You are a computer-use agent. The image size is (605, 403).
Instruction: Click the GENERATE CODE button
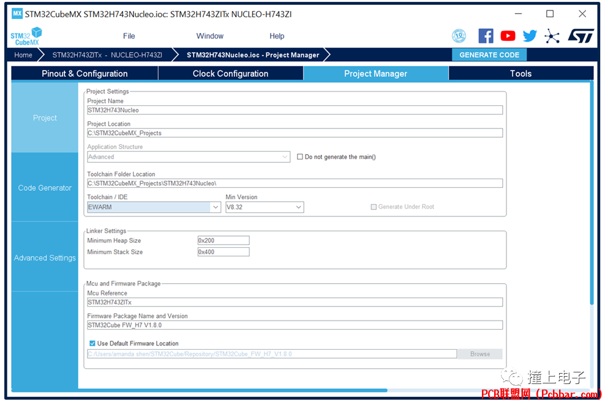click(489, 54)
